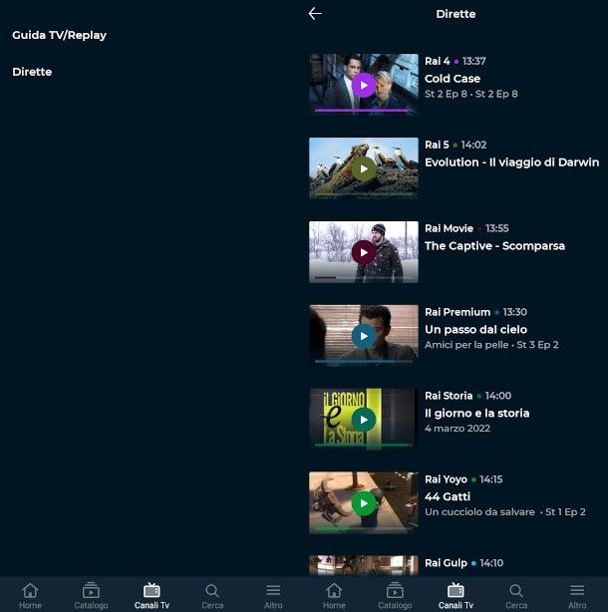Play Rai Storia Il giorno e la storia
Image resolution: width=608 pixels, height=612 pixels.
tap(364, 420)
